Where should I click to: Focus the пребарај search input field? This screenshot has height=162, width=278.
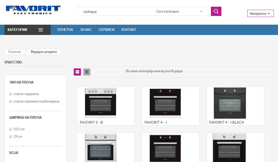point(114,12)
